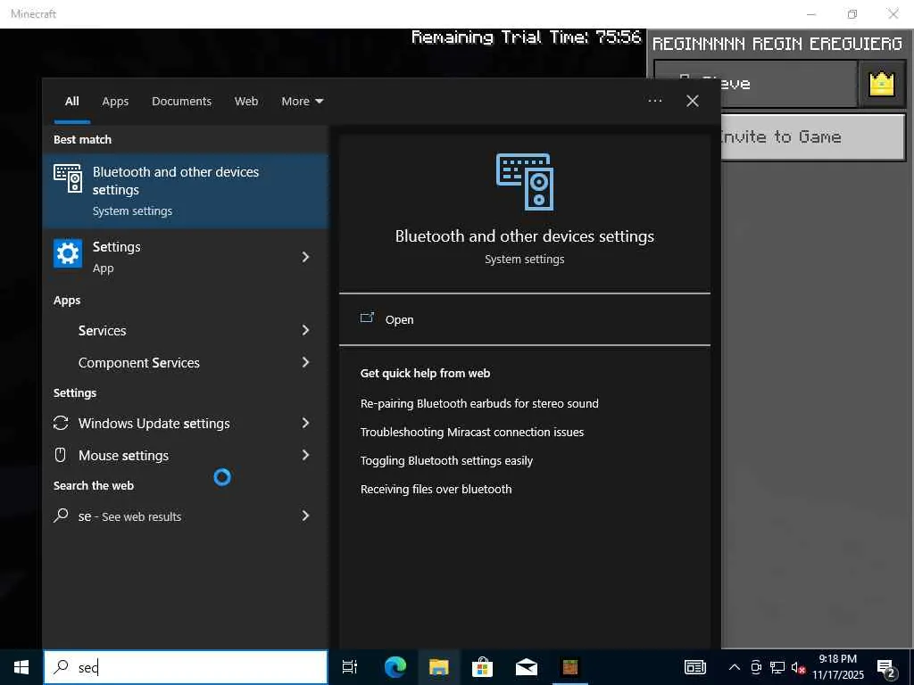
Task: Click the Open icon in preview pane
Action: click(x=367, y=318)
